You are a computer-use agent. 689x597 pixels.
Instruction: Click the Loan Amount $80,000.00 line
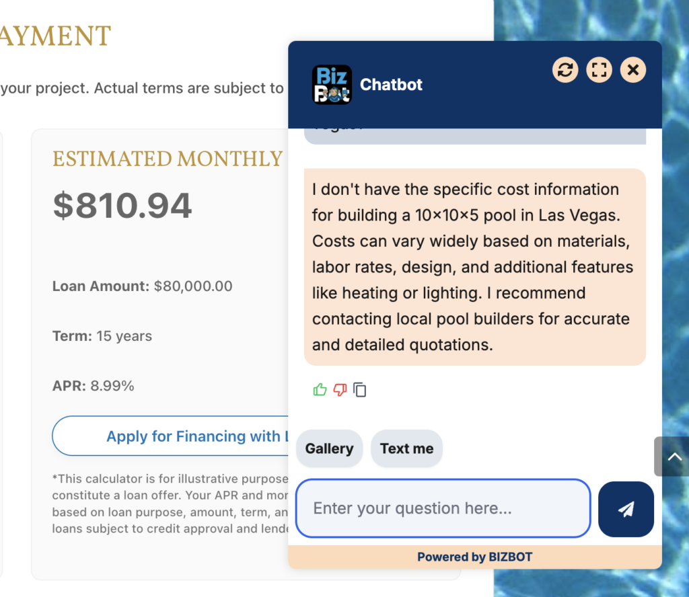143,286
